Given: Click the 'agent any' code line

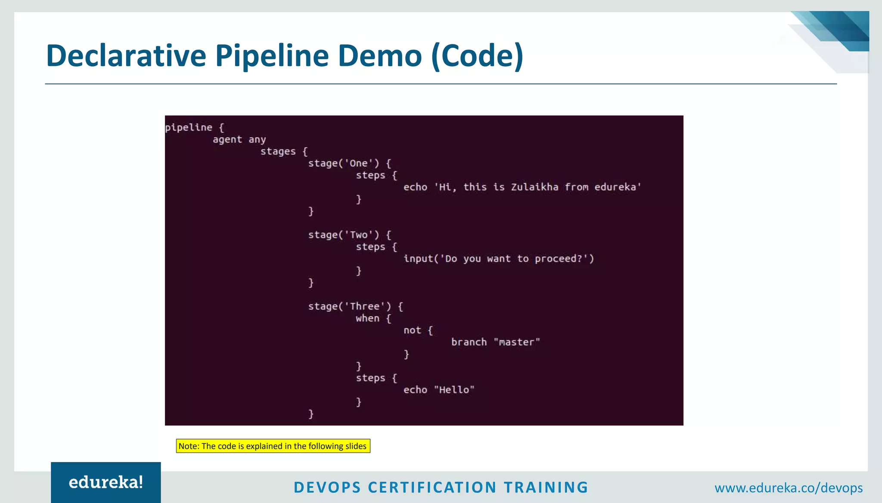Looking at the screenshot, I should [x=239, y=139].
